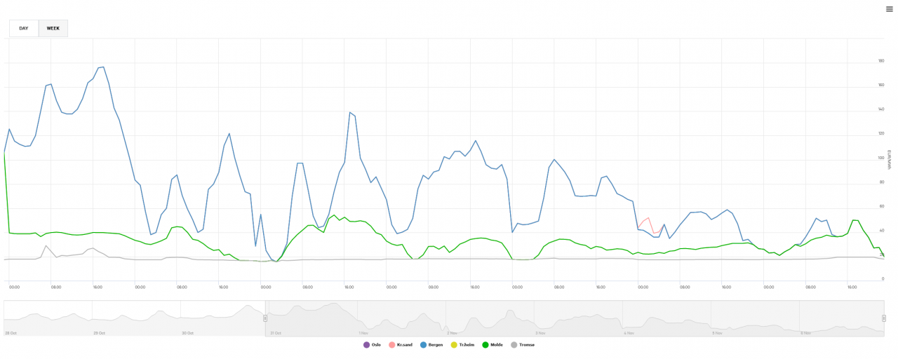Click 30 Oct in the navigator timeline
This screenshot has height=359, width=898.
tap(188, 333)
